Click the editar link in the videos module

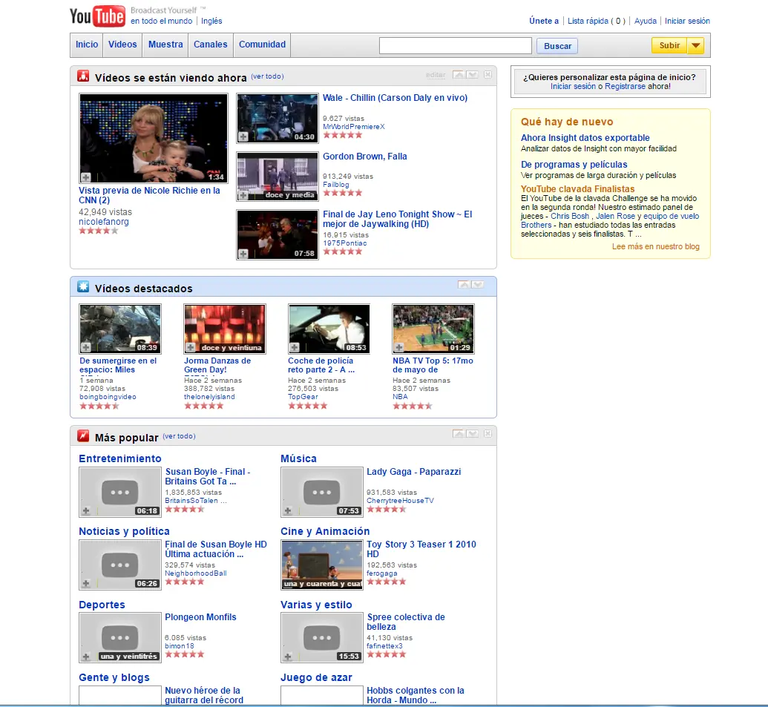click(436, 75)
